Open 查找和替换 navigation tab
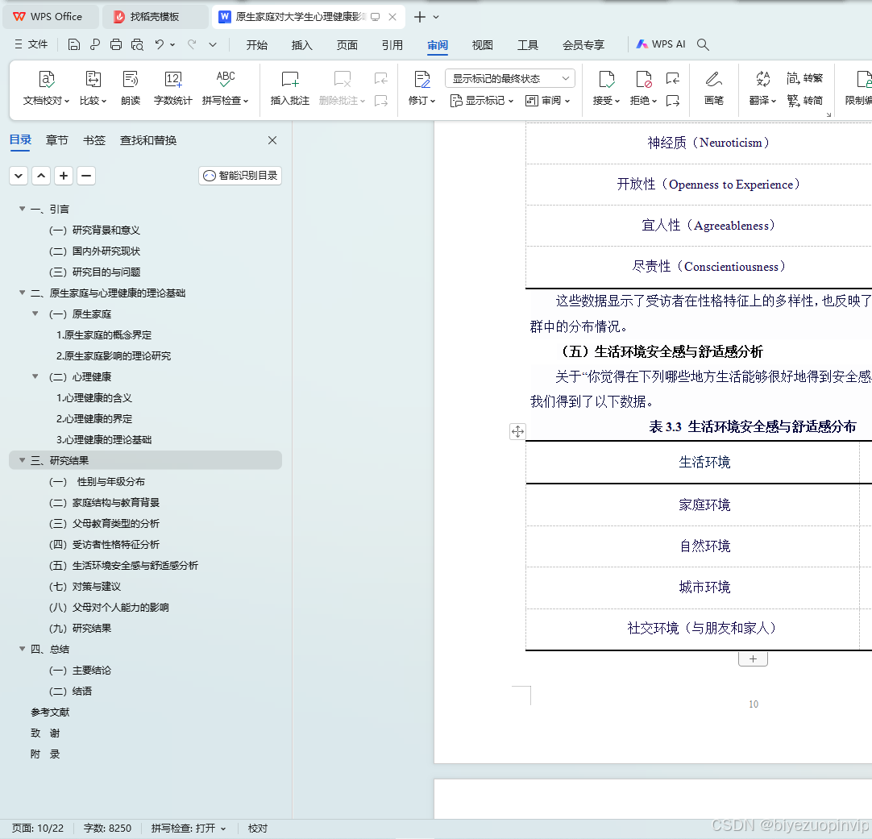872x839 pixels. pos(148,140)
